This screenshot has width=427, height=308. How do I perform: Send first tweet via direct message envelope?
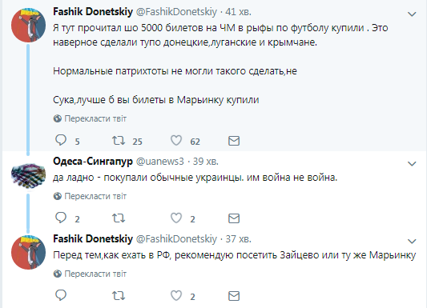(234, 141)
